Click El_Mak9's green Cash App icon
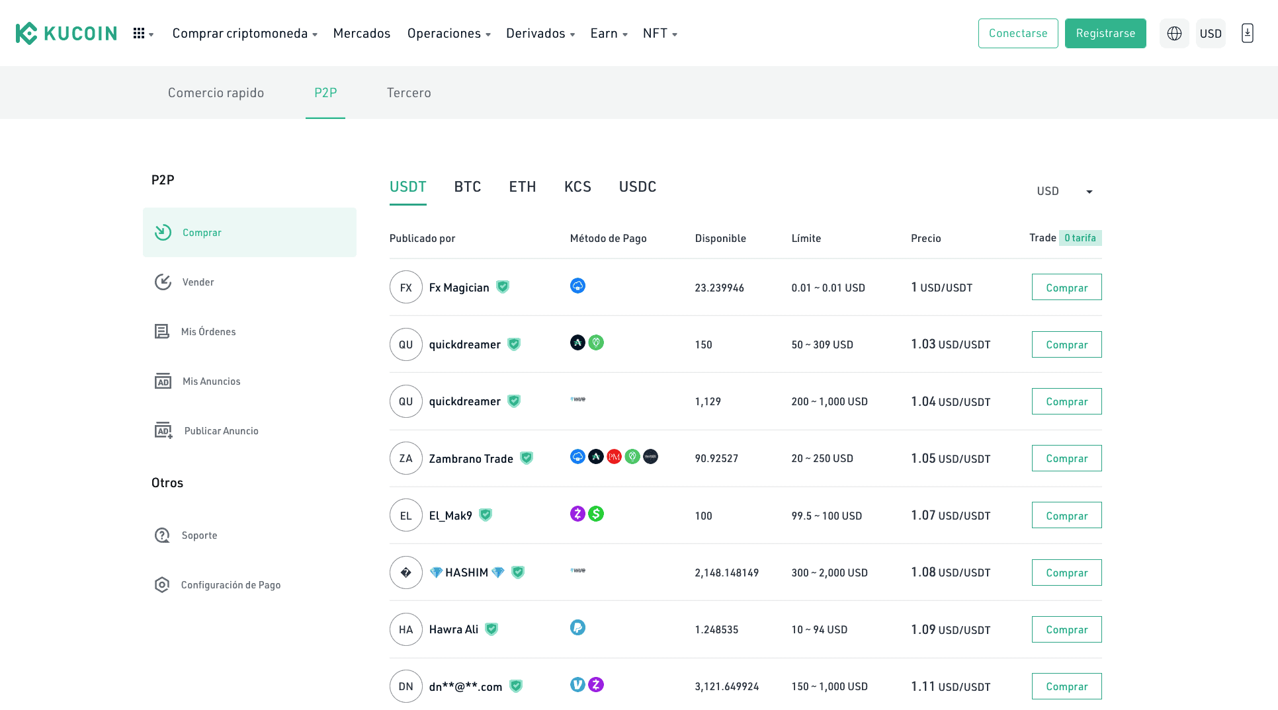 tap(596, 514)
